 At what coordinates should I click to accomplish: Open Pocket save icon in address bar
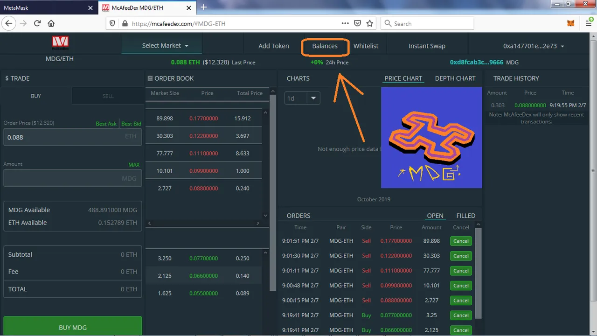(357, 23)
